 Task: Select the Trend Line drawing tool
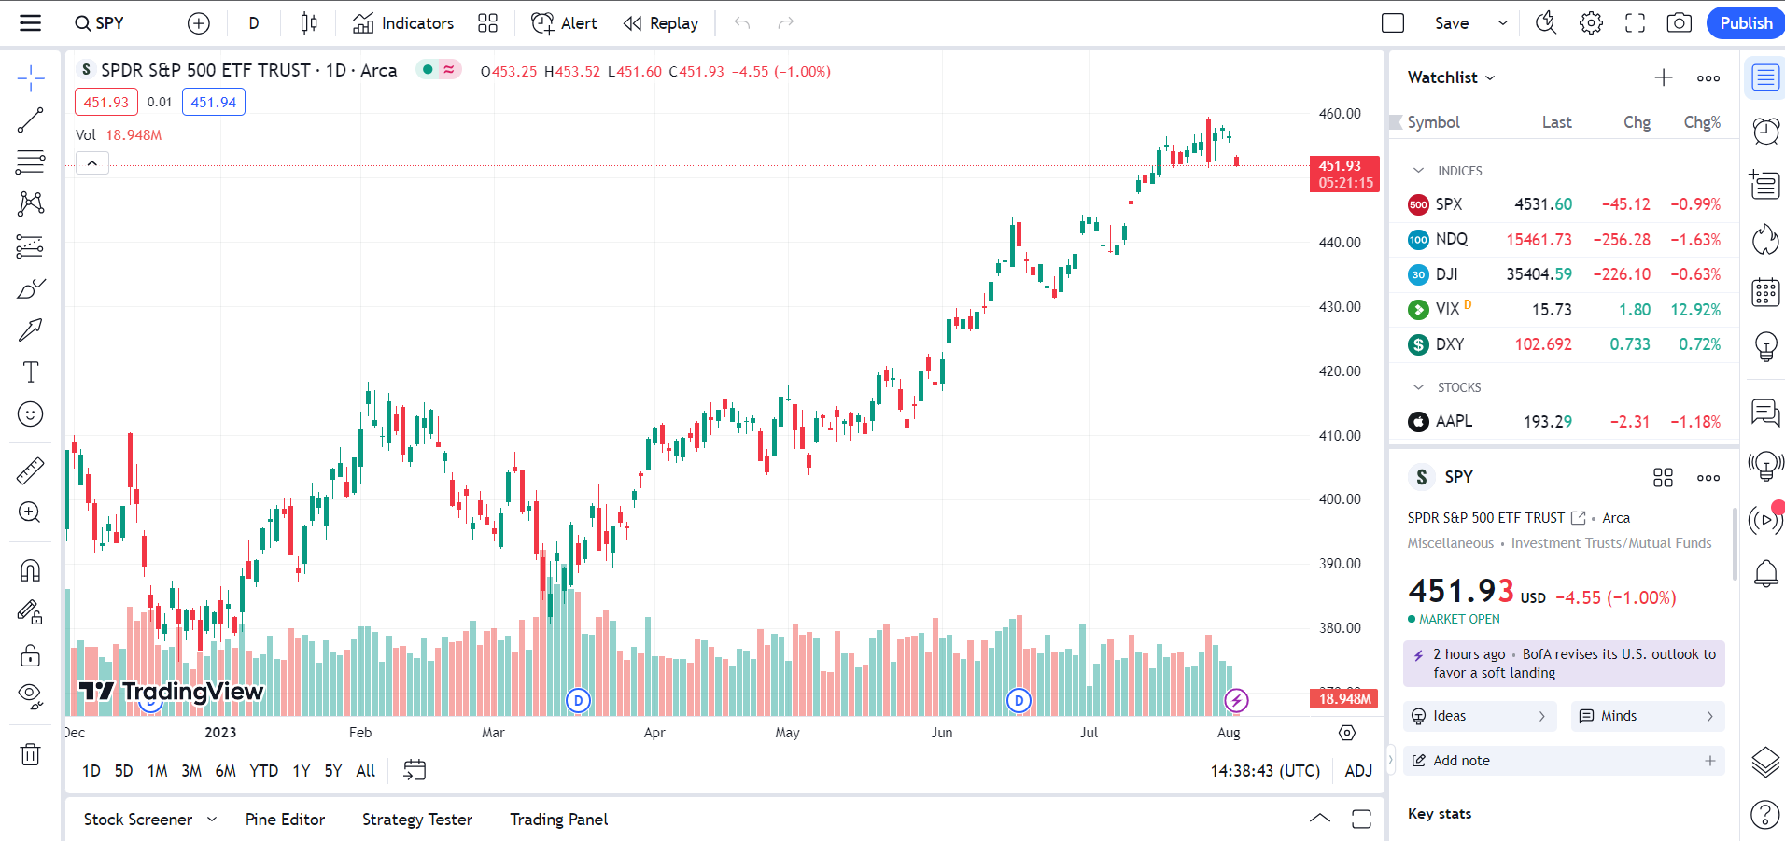point(31,119)
